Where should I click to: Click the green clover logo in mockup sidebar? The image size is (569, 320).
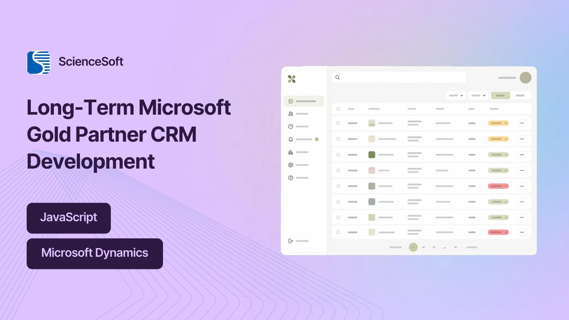[292, 79]
